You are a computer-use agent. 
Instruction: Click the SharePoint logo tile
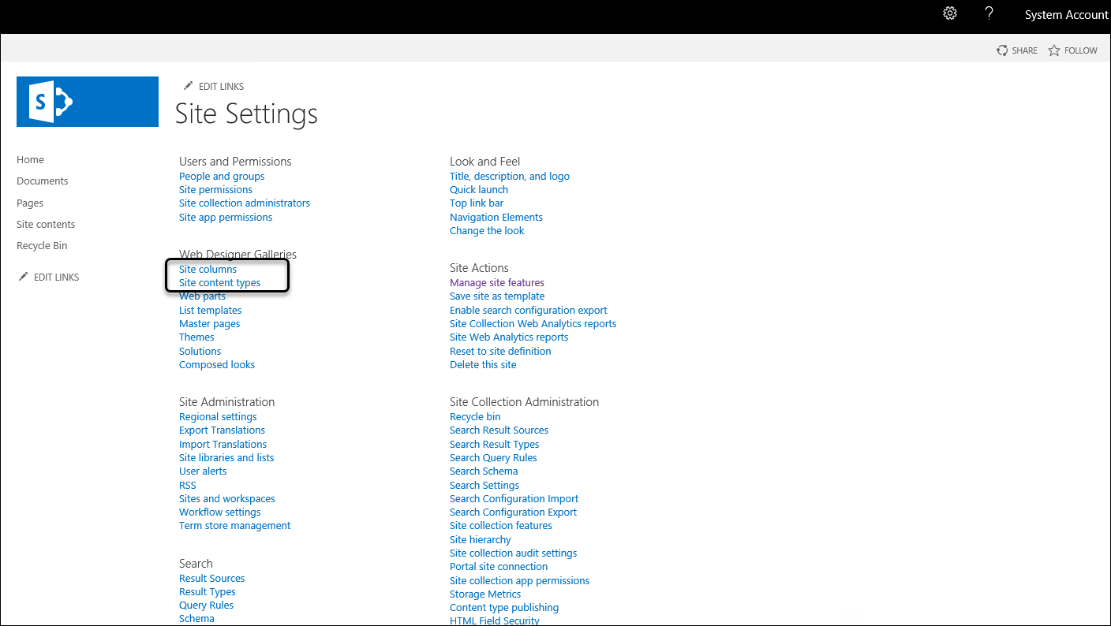tap(88, 102)
